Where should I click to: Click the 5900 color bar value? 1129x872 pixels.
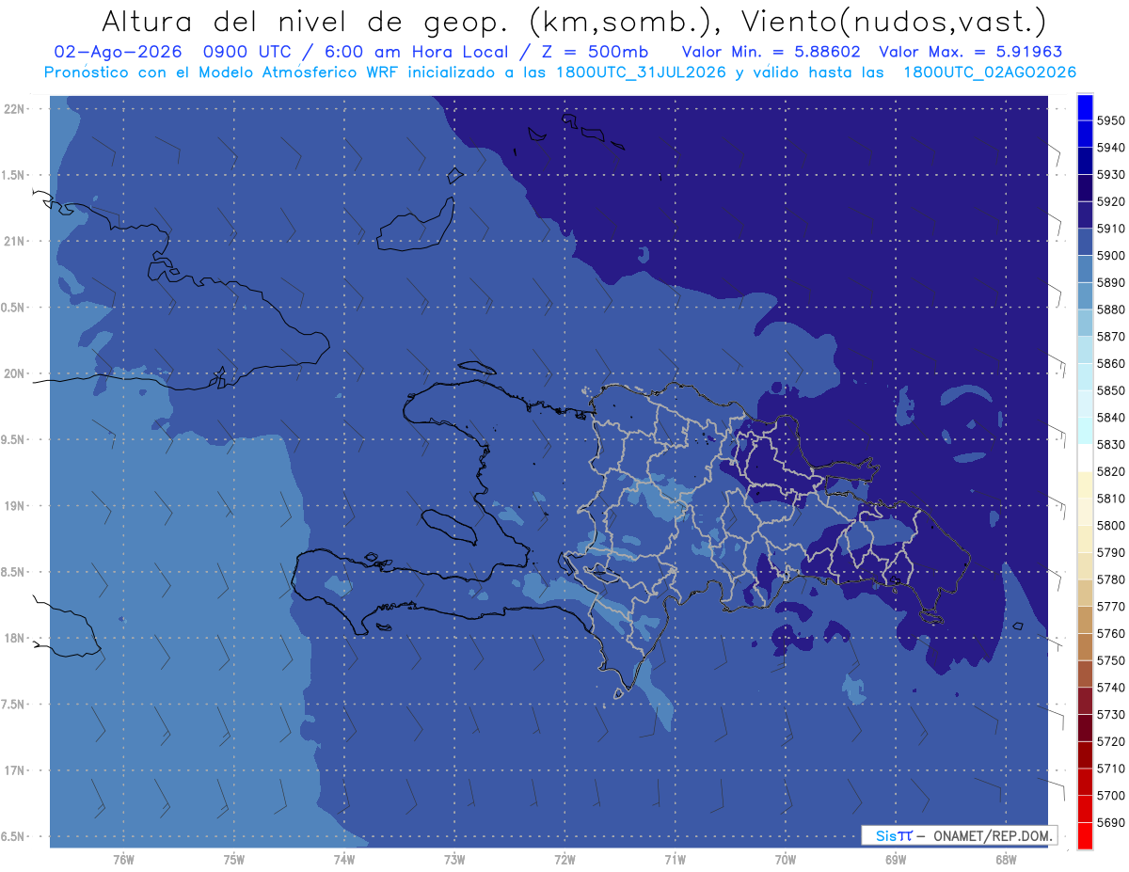click(1111, 256)
